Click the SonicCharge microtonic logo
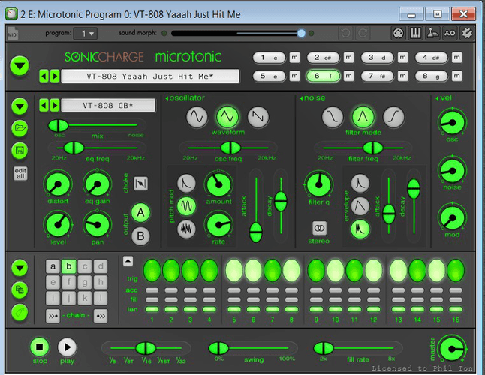Viewport: 485px width, 375px height. (143, 57)
